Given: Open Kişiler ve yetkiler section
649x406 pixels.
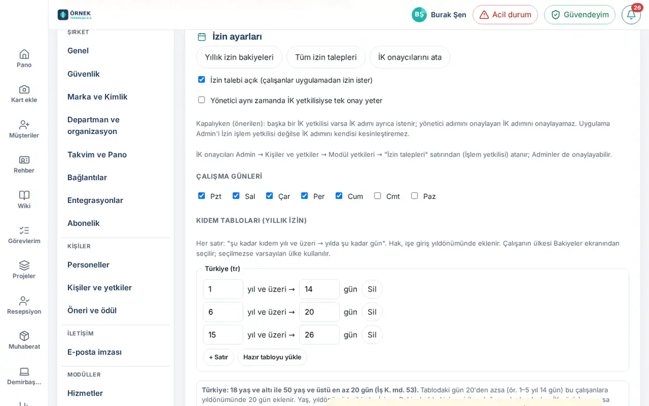Looking at the screenshot, I should (99, 287).
